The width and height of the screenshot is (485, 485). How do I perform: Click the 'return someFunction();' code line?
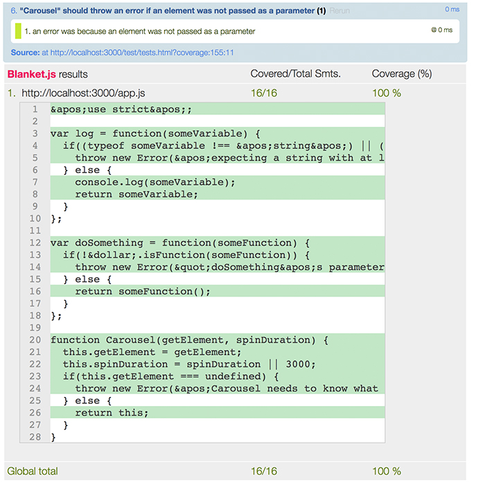(x=142, y=291)
